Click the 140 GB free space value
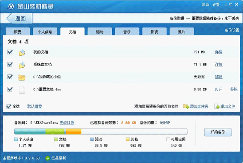Screen dimensions: 243x163 point(176,145)
